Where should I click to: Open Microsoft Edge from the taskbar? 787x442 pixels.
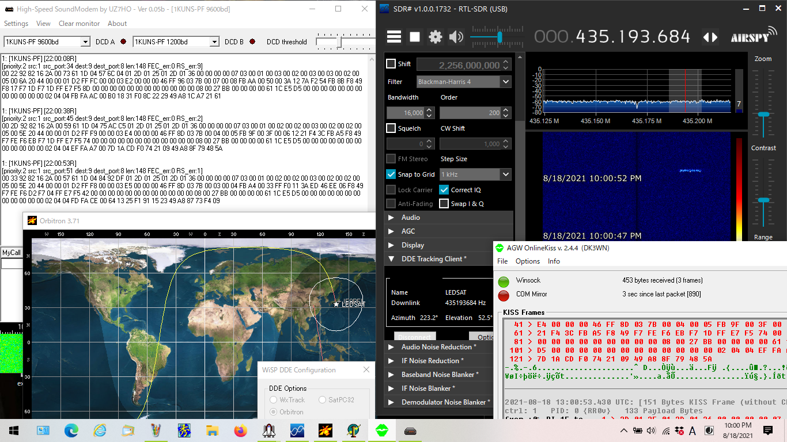point(71,430)
